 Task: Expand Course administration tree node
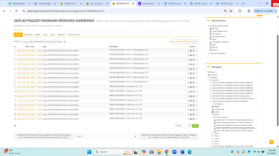208,53
